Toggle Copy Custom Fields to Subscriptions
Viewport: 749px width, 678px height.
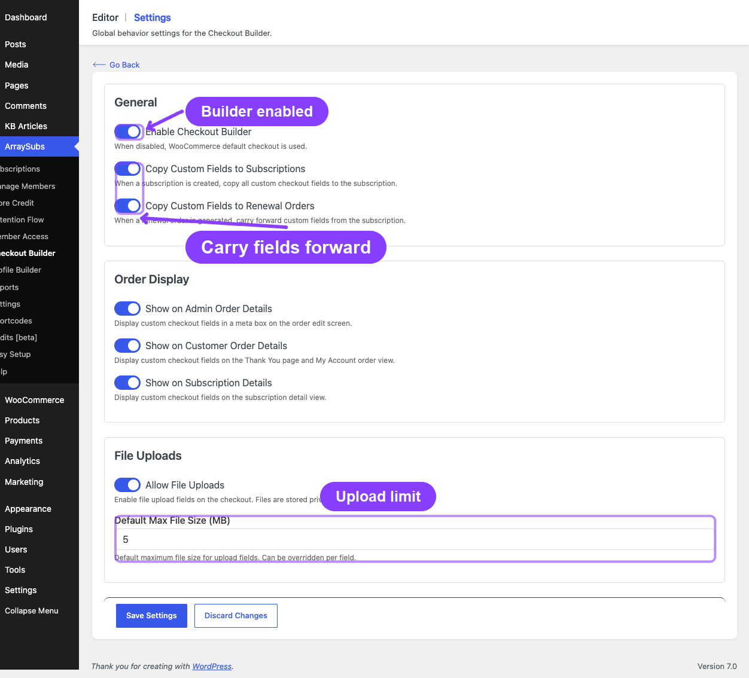(127, 169)
